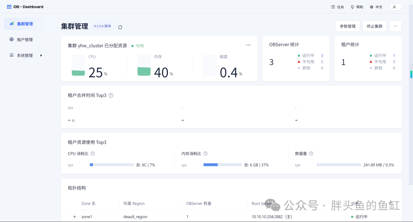Click the 租户管理 hexagon sidebar icon
The height and width of the screenshot is (222, 413).
(11, 39)
